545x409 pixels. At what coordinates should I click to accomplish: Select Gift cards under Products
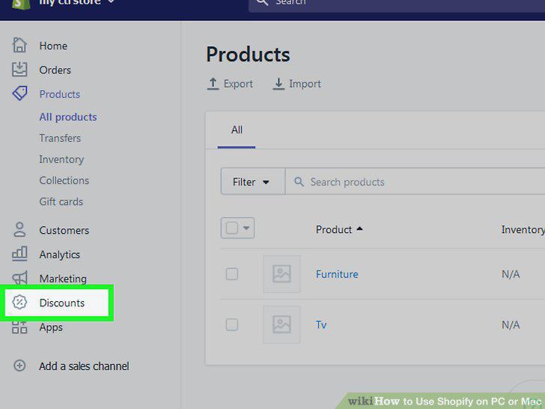(x=61, y=202)
